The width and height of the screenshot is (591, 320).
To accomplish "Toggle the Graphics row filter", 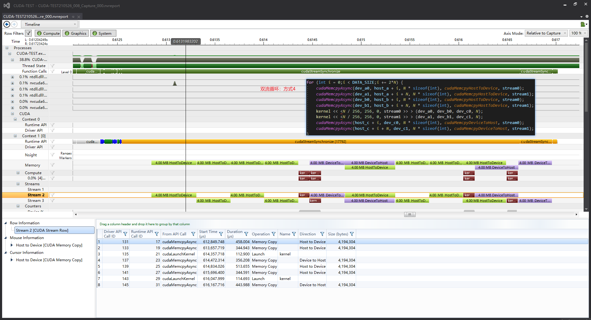I will (76, 33).
